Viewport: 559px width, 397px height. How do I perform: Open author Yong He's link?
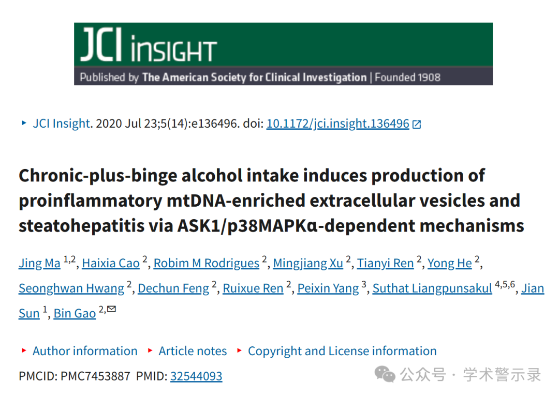coord(450,263)
